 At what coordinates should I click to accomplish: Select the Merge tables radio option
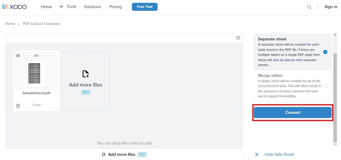(326, 86)
